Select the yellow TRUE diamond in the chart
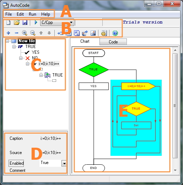Viewport: 183px width, 185px height. 136,109
